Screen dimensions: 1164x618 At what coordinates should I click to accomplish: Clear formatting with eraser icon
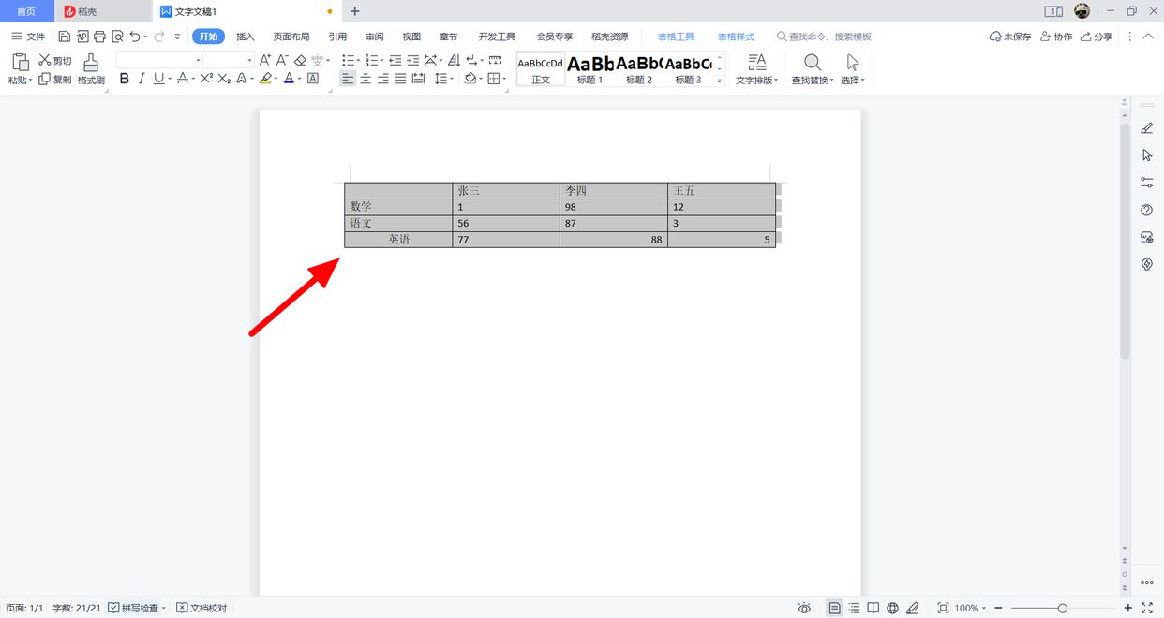[x=300, y=60]
